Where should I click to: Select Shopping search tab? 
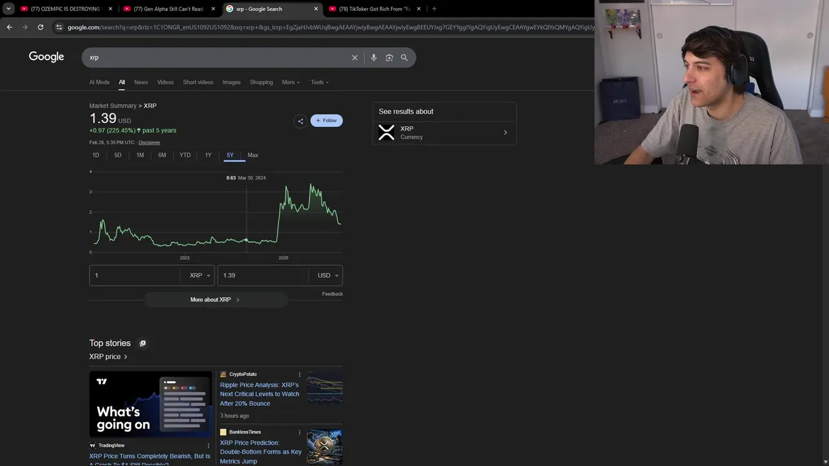[262, 82]
